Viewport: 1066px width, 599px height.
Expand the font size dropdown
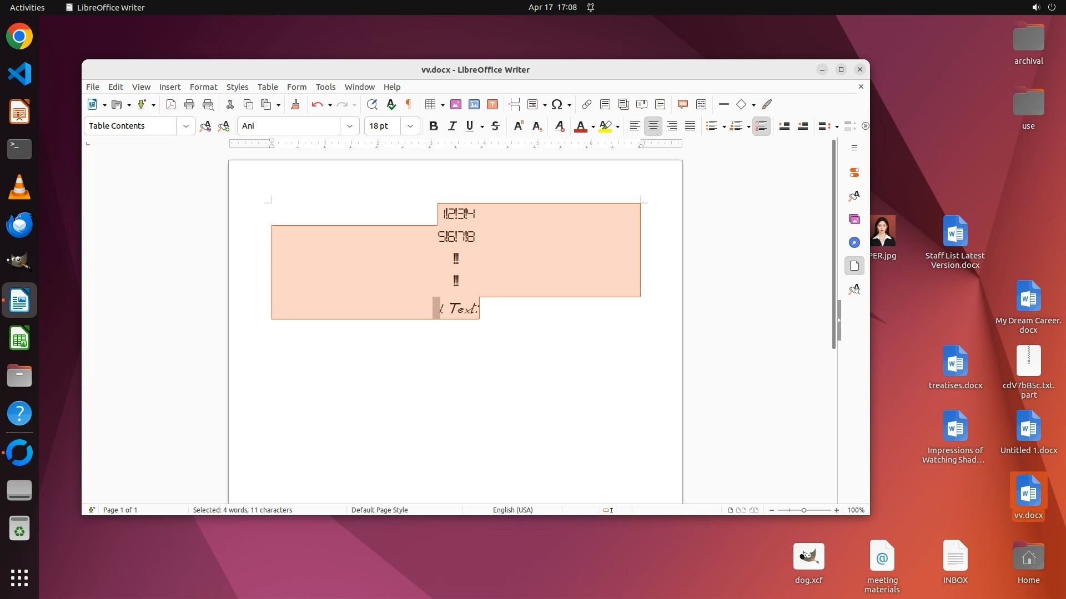tap(410, 126)
